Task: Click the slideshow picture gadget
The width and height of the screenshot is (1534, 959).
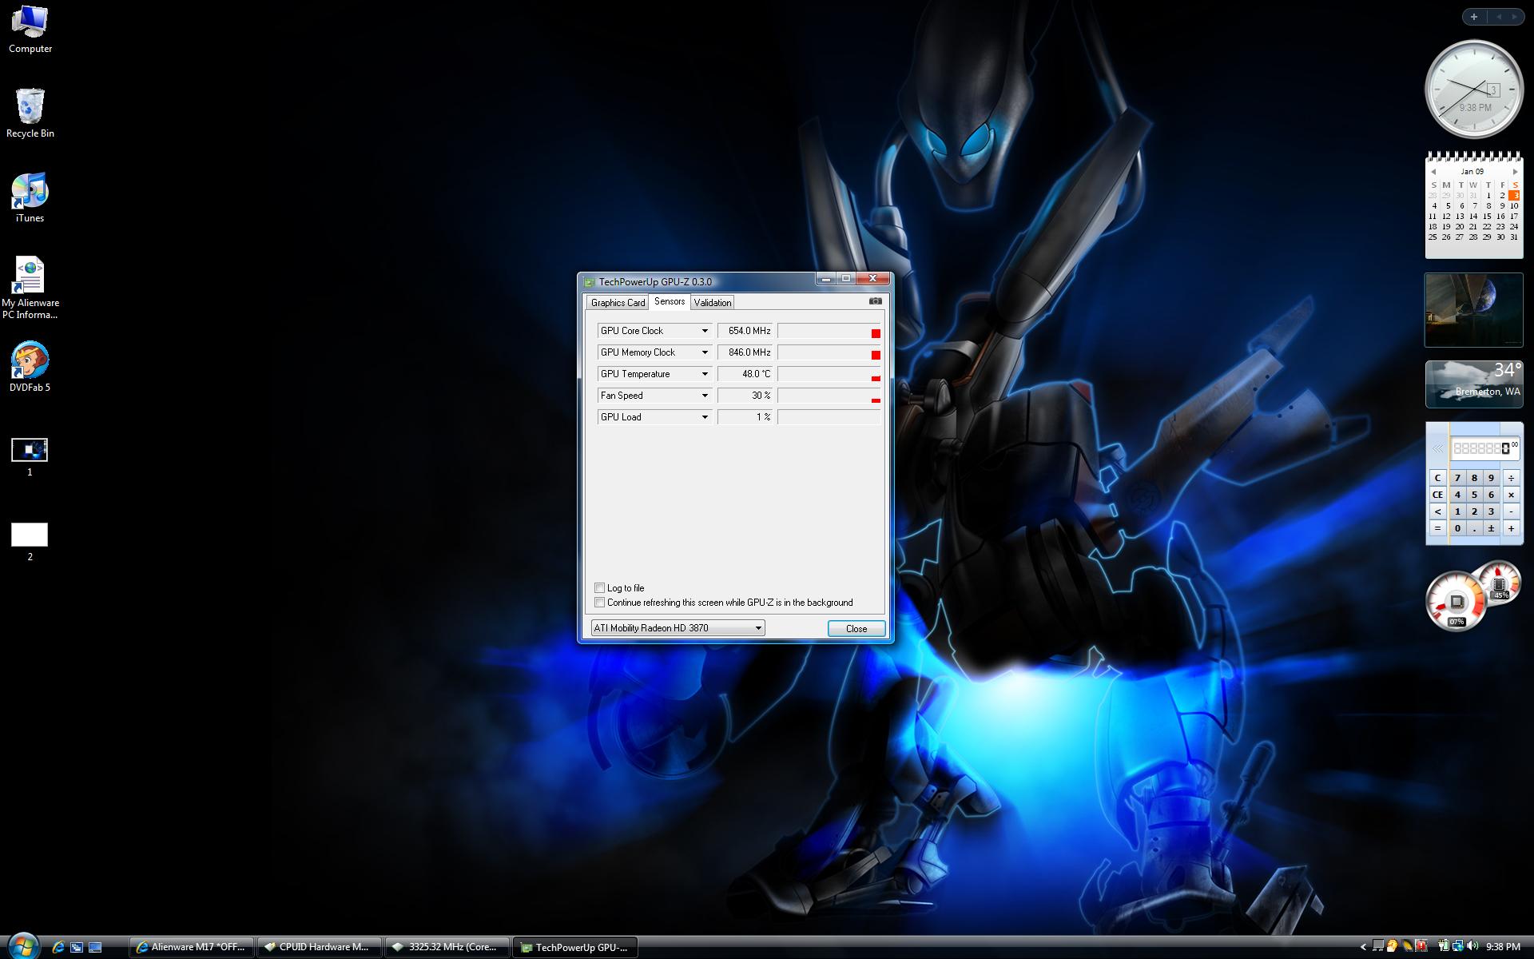Action: click(1474, 310)
